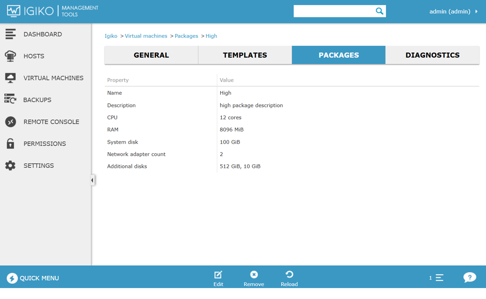Image resolution: width=486 pixels, height=299 pixels.
Task: Open Hosts via its cloud server icon
Action: (11, 56)
